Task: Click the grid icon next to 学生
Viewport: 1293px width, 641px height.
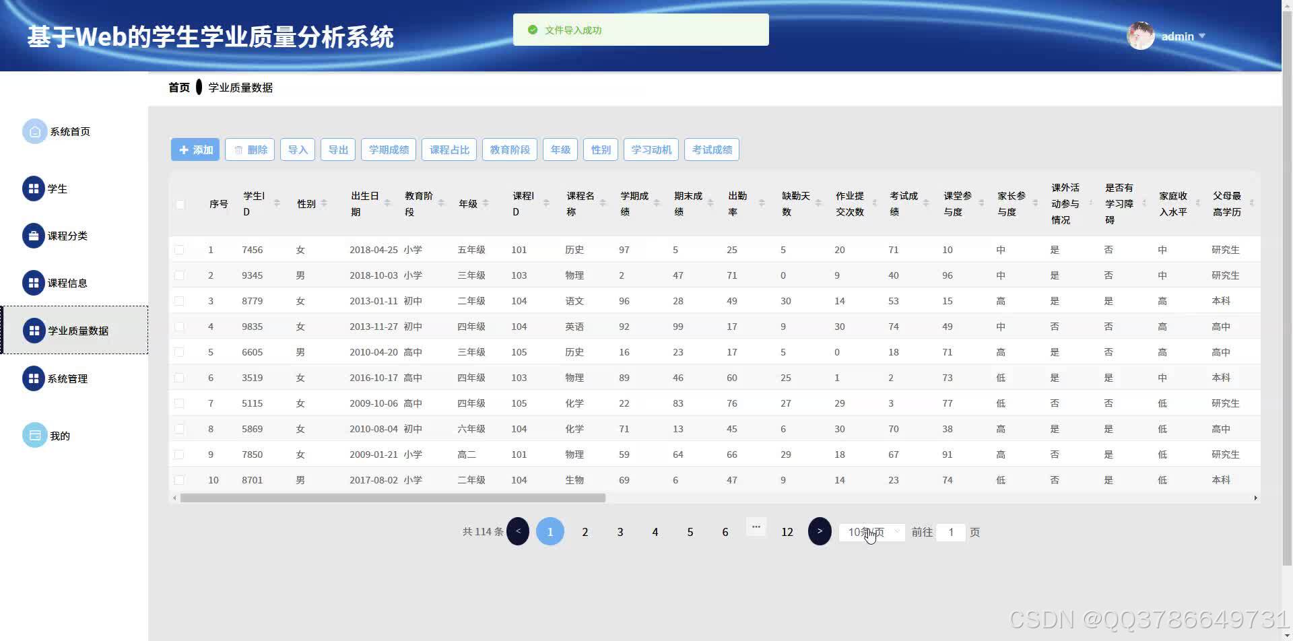Action: tap(34, 189)
